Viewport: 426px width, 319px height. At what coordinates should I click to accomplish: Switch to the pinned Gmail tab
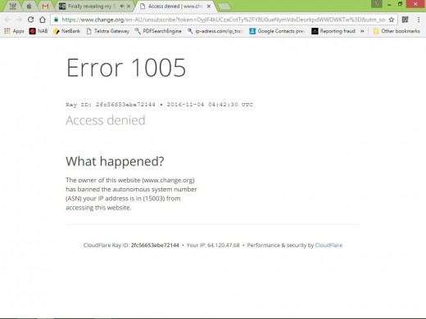tap(45, 6)
